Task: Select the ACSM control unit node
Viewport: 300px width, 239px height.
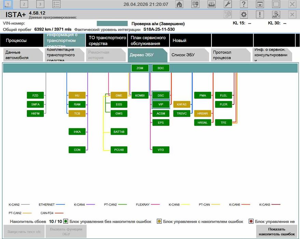Action: click(x=161, y=113)
